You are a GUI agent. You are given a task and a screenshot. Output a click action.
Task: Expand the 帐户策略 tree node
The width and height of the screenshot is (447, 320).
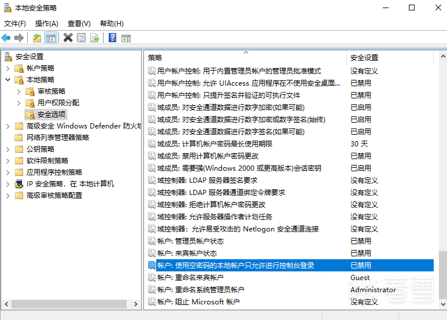[x=8, y=68]
